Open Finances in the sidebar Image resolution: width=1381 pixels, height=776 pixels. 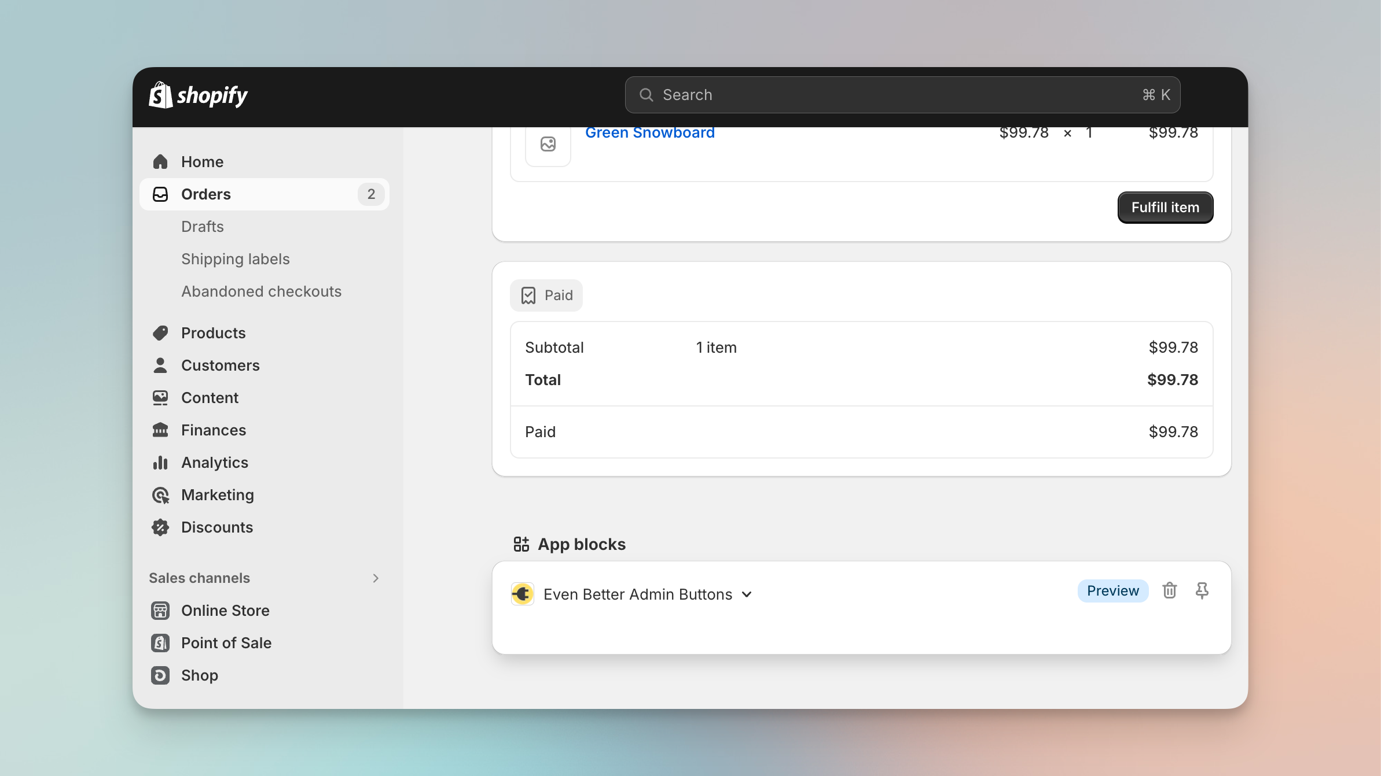(265, 430)
